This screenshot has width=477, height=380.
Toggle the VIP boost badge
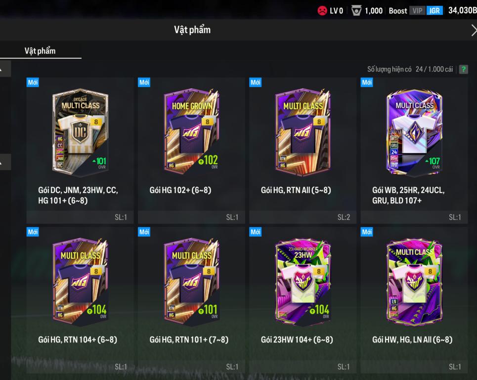tap(417, 11)
